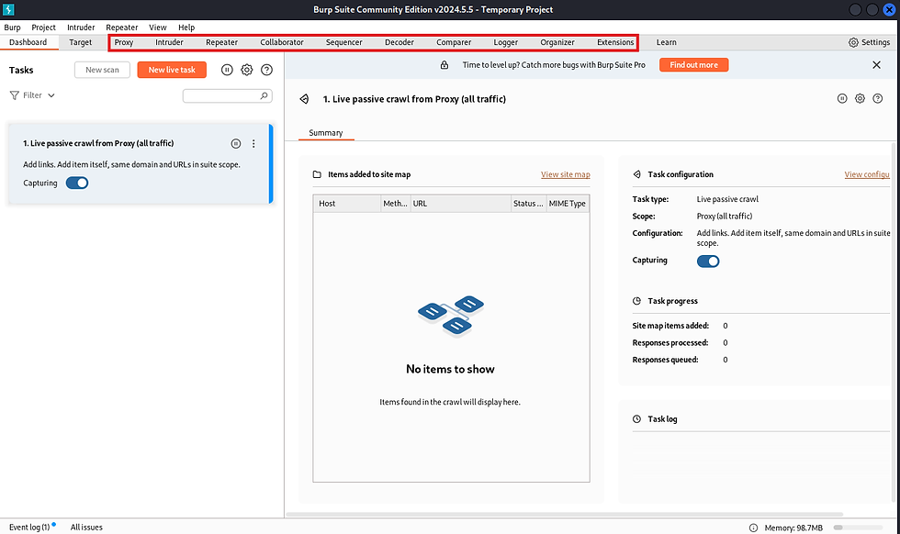Screen dimensions: 900x534
Task: Click memory info icon in status bar
Action: (753, 528)
